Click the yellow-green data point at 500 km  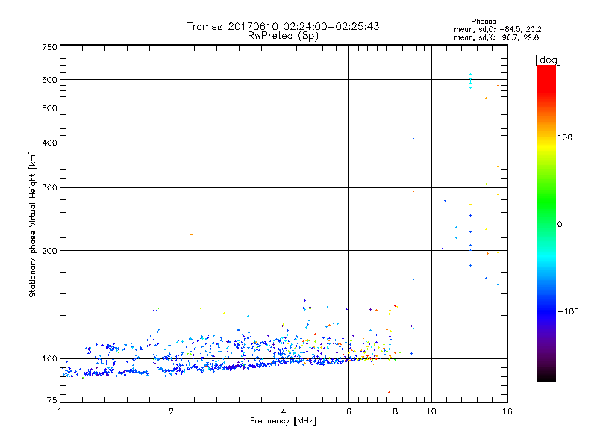413,108
